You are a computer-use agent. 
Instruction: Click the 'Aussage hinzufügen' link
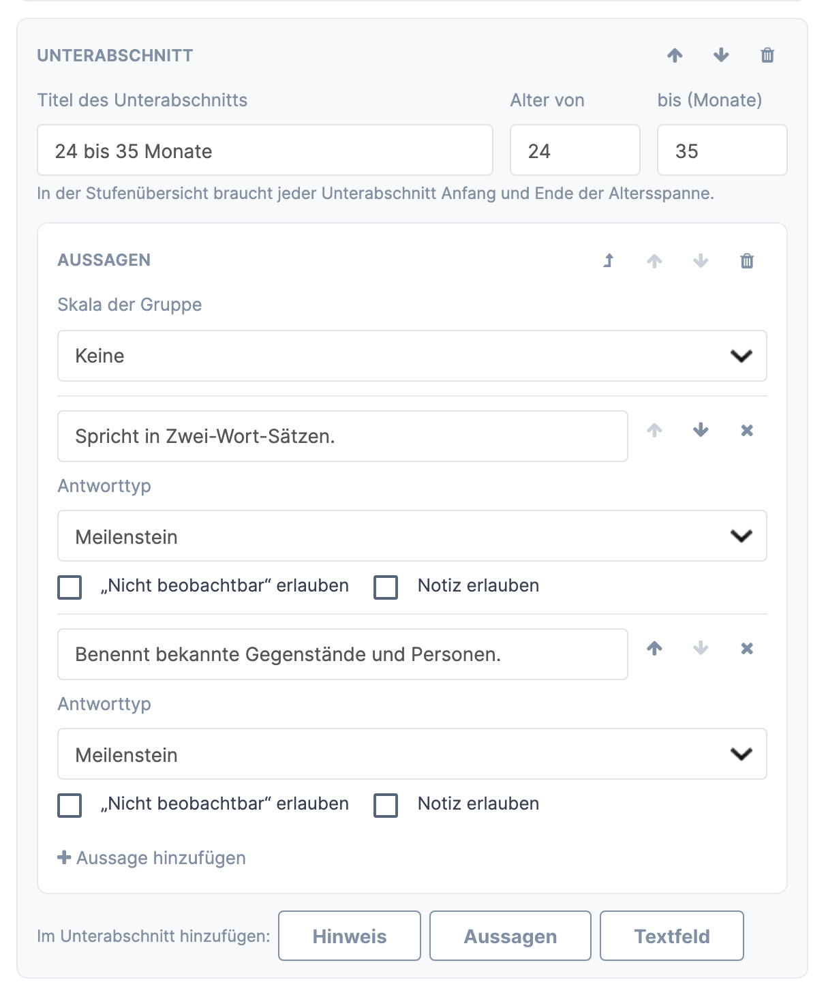point(152,857)
